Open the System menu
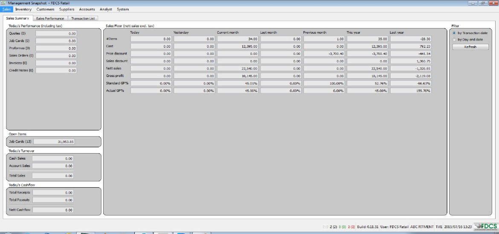Screen dimensions: 499x234 (x=123, y=9)
